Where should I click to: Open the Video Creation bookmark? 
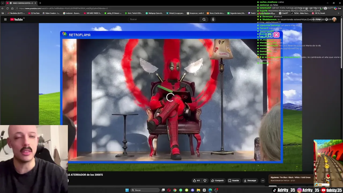point(51,13)
